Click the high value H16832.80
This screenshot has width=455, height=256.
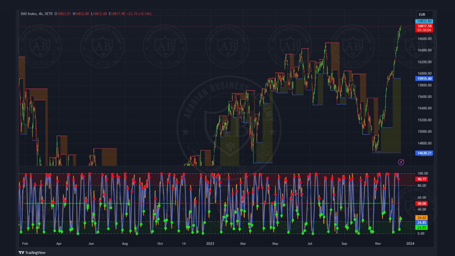pyautogui.click(x=81, y=14)
